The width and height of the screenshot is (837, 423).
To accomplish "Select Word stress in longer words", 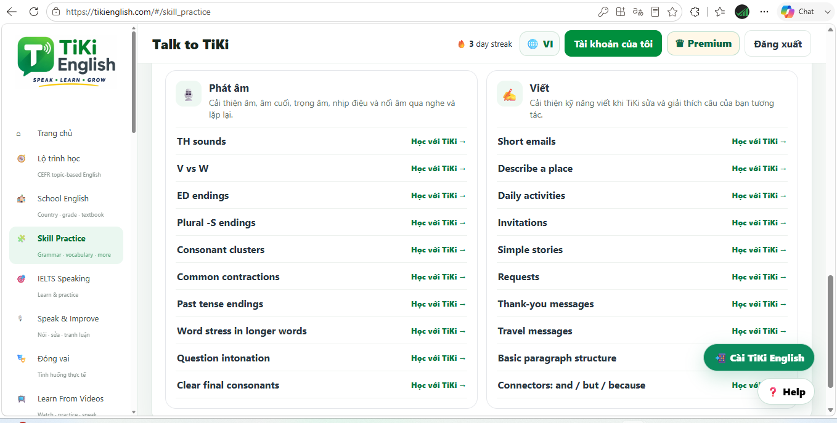I will click(242, 331).
